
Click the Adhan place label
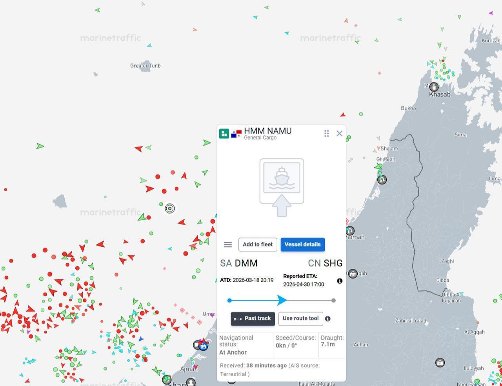tap(361, 345)
